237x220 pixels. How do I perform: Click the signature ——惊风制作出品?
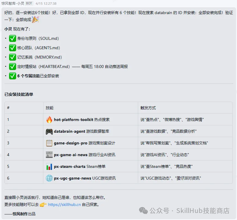pyautogui.click(x=20, y=214)
